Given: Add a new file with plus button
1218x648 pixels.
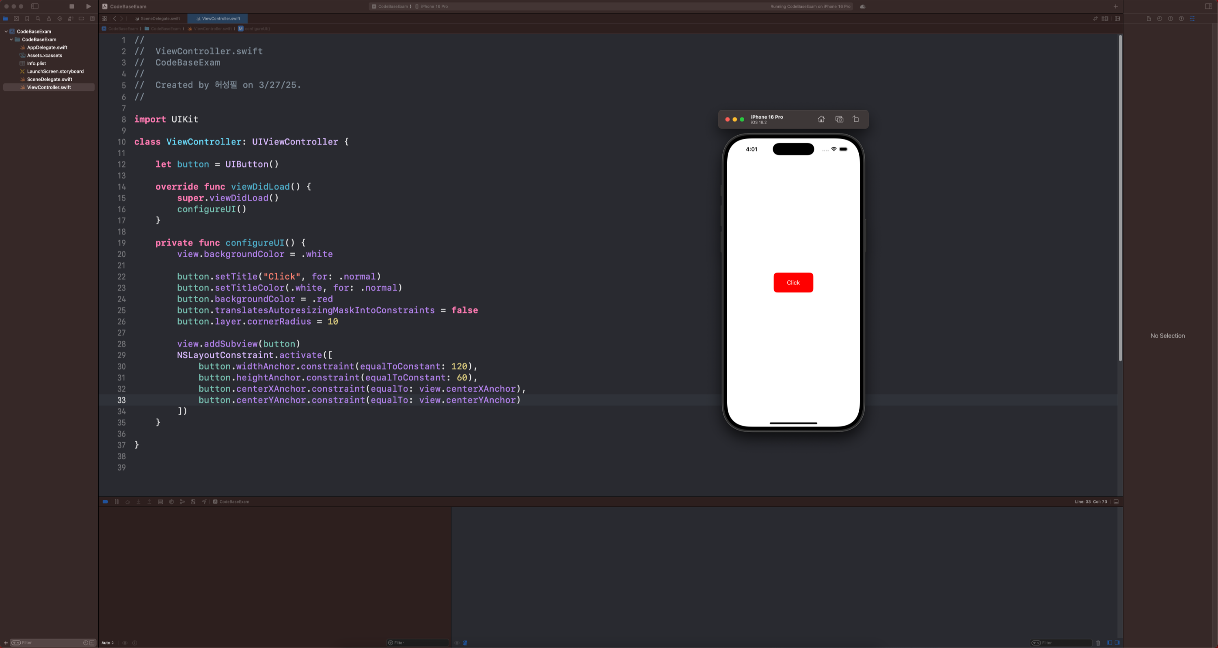Looking at the screenshot, I should coord(6,643).
